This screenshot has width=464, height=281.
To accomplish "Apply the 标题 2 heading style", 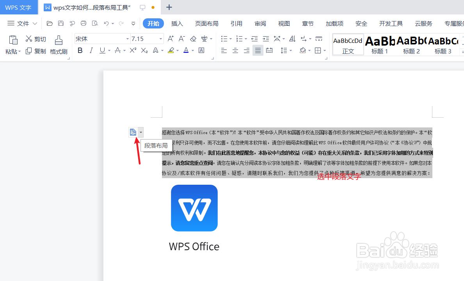I will pos(411,44).
